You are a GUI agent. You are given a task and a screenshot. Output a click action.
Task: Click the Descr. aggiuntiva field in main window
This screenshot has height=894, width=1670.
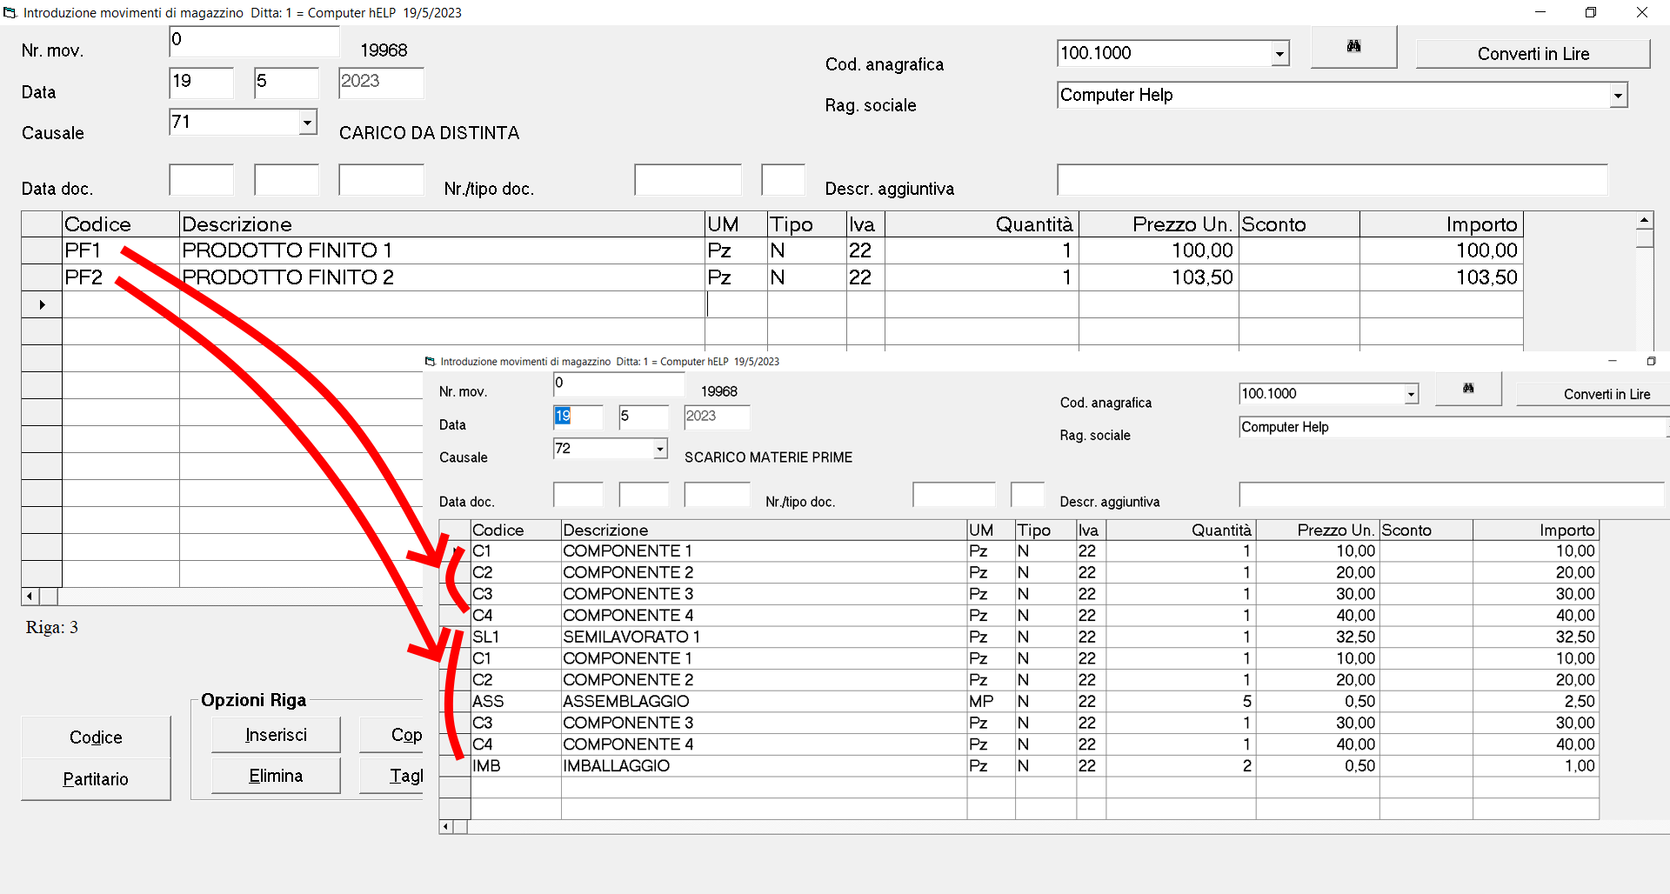(x=1332, y=179)
